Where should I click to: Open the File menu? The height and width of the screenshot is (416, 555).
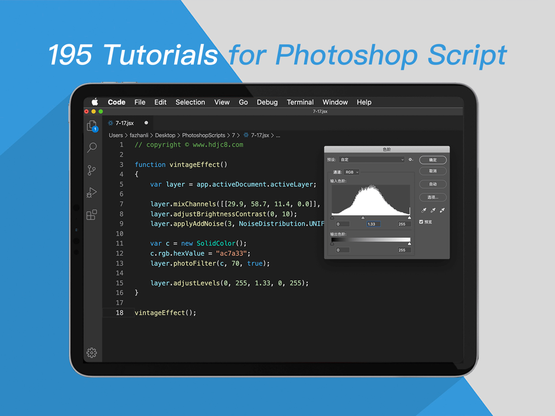click(140, 102)
